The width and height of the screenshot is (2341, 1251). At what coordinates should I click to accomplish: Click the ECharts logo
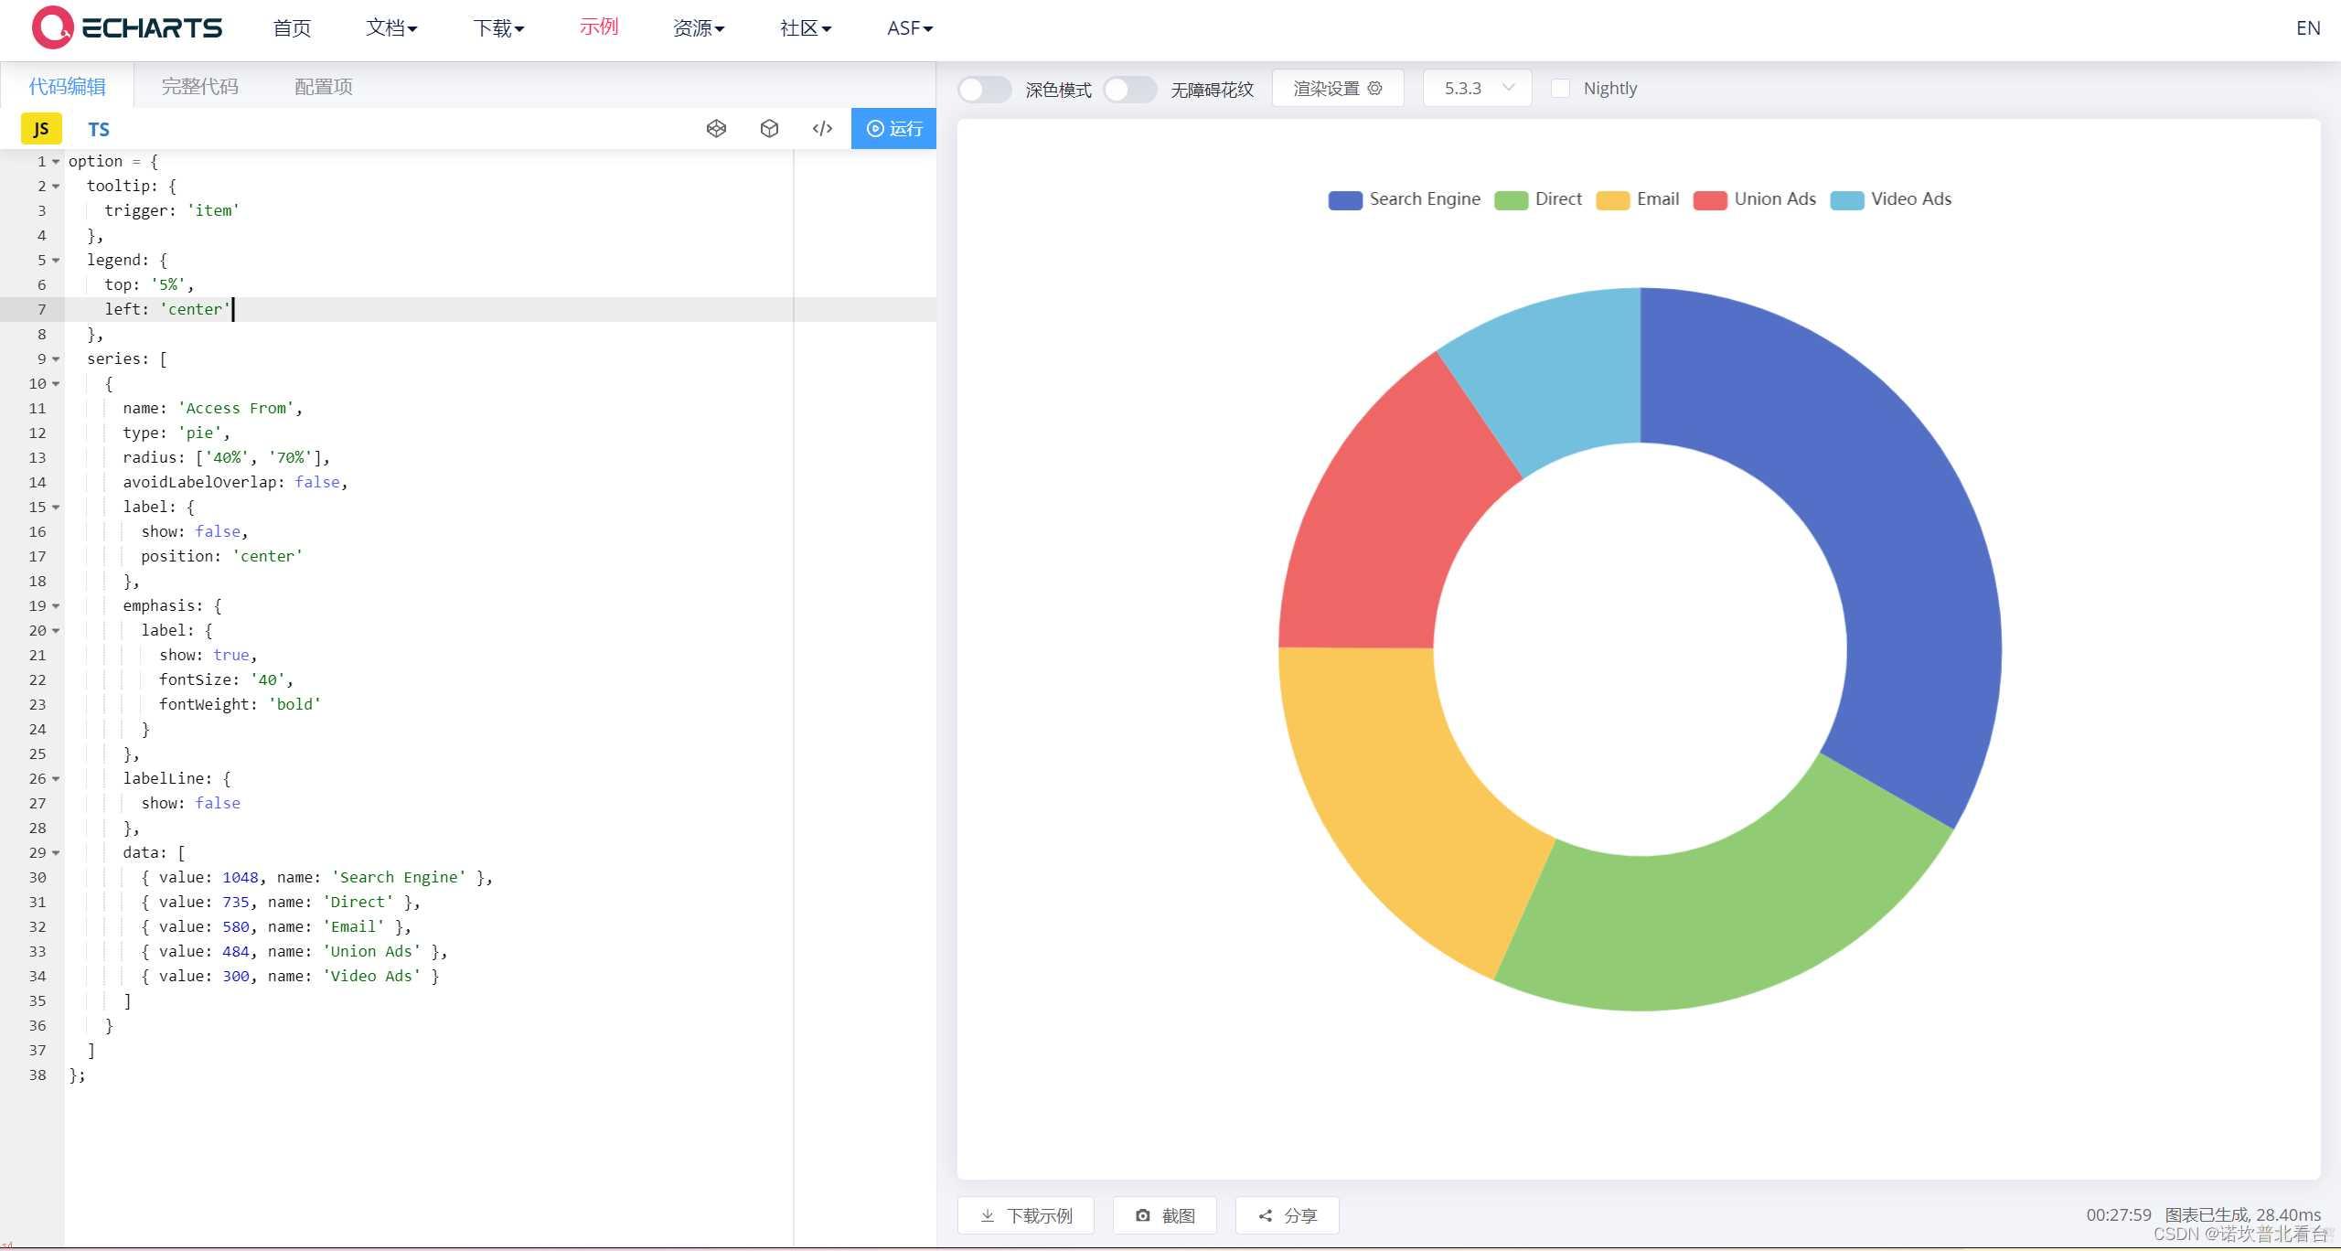click(127, 27)
